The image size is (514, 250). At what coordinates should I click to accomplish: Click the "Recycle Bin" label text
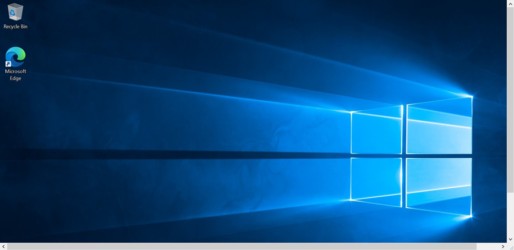(15, 26)
